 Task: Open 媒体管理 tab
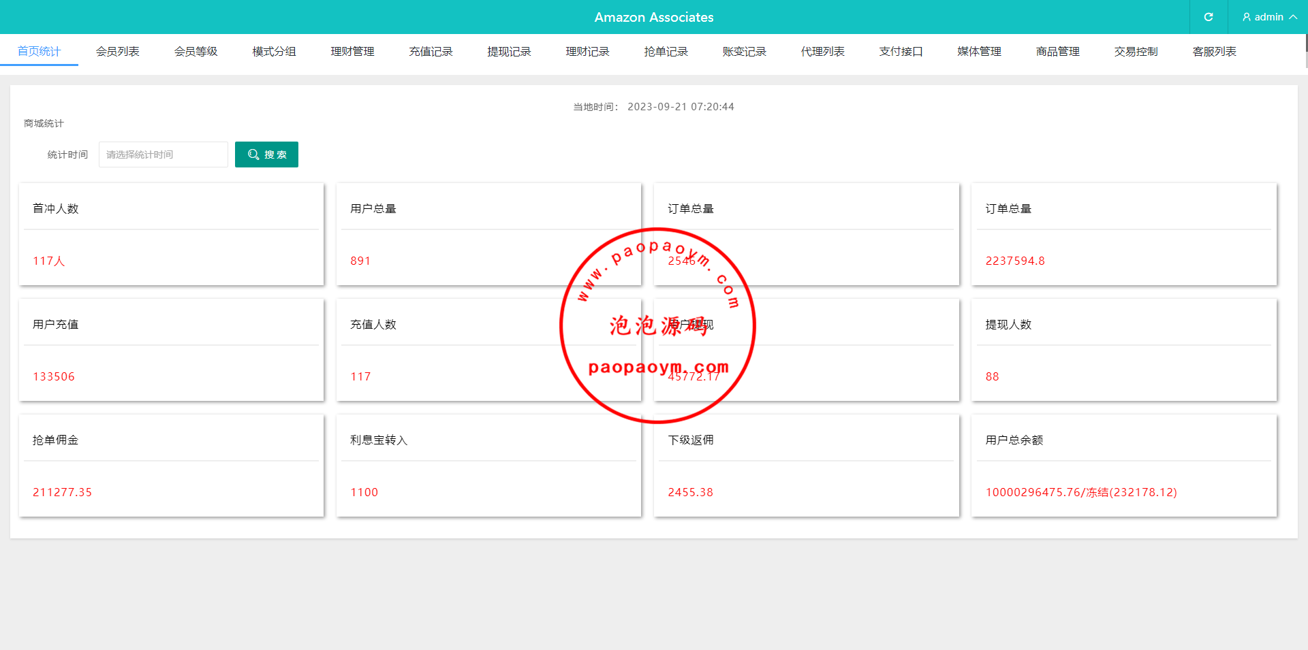(979, 52)
